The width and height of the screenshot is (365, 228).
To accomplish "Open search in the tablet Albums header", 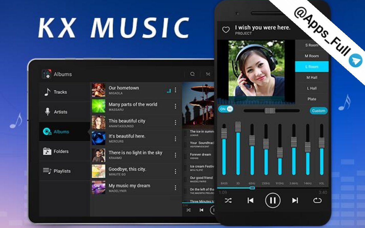I will pos(192,74).
